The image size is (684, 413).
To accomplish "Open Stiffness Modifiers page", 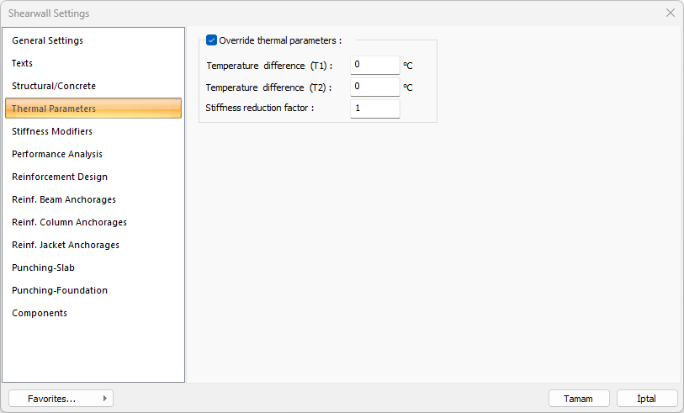I will pos(52,131).
